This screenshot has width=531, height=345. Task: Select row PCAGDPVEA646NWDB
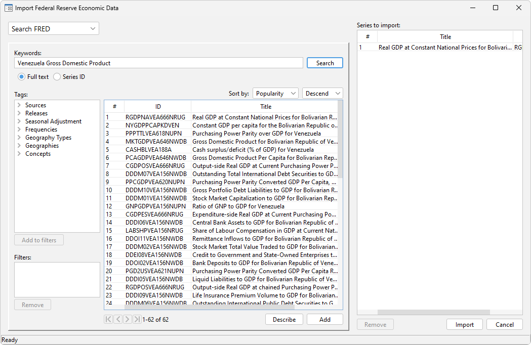(221, 158)
